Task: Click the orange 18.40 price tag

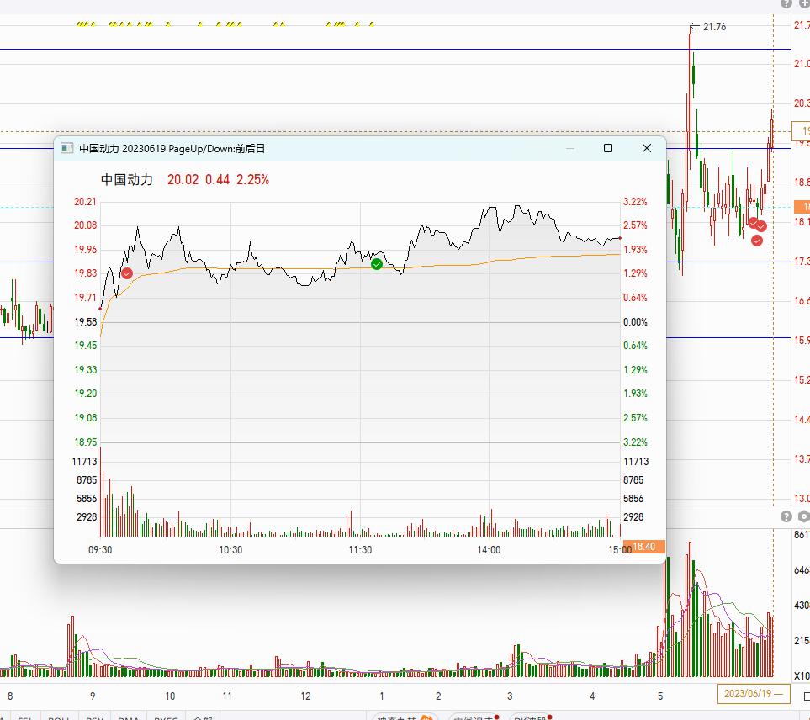Action: coord(645,547)
